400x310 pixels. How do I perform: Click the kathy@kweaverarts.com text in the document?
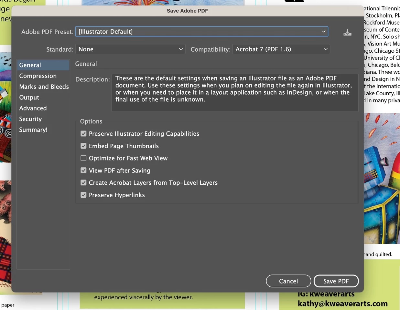(343, 304)
